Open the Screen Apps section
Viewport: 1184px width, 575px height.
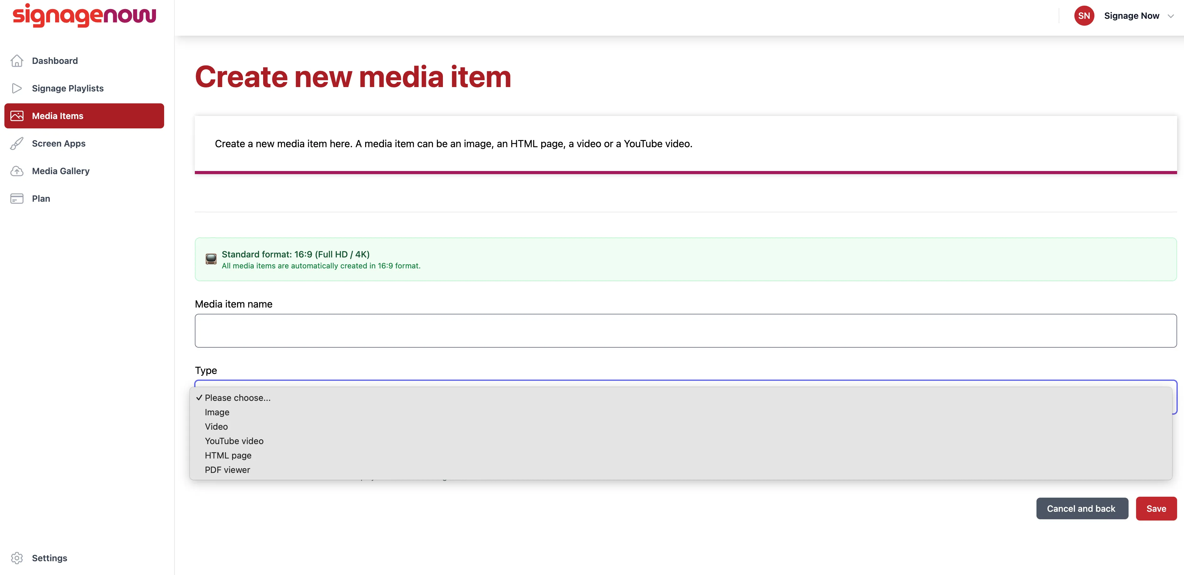click(85, 143)
